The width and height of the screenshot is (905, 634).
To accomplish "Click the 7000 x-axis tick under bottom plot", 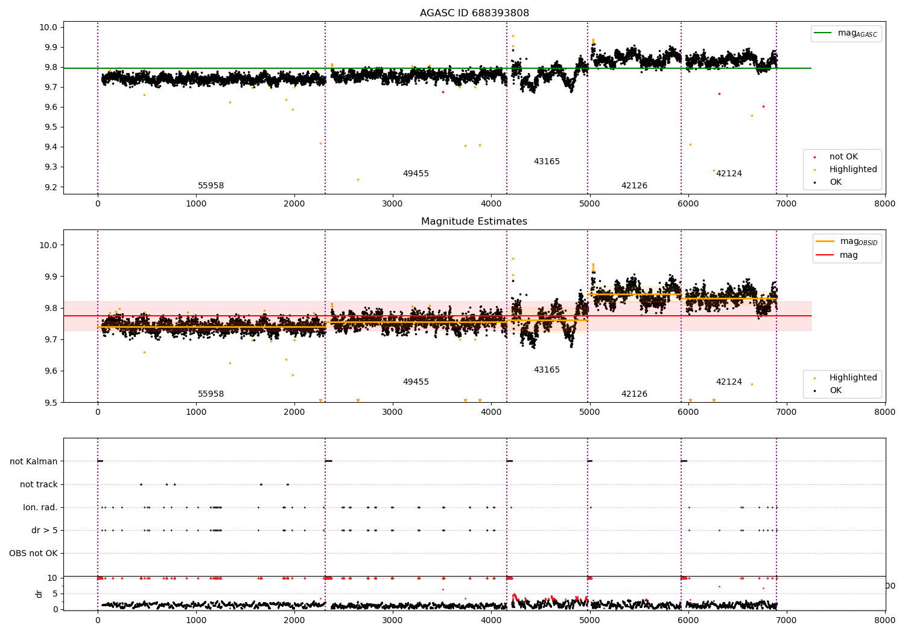I will 787,620.
